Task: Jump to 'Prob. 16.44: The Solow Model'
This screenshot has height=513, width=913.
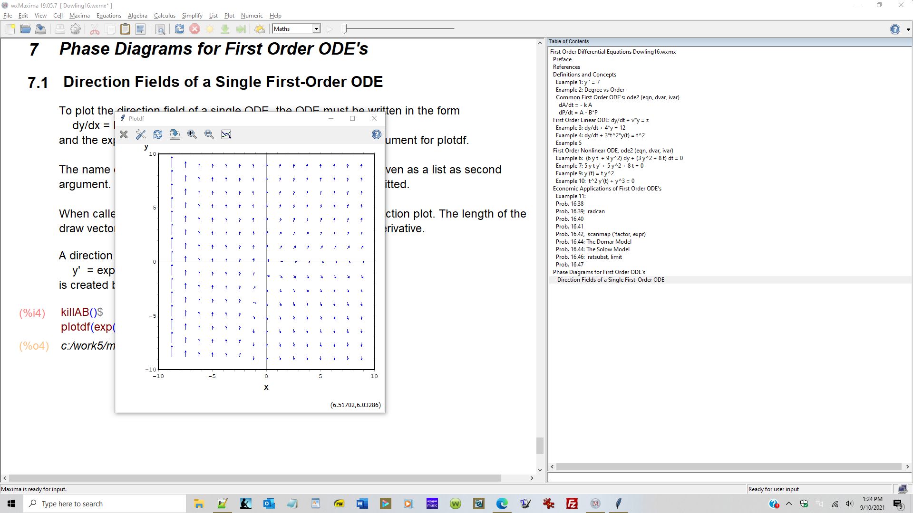Action: pos(592,249)
